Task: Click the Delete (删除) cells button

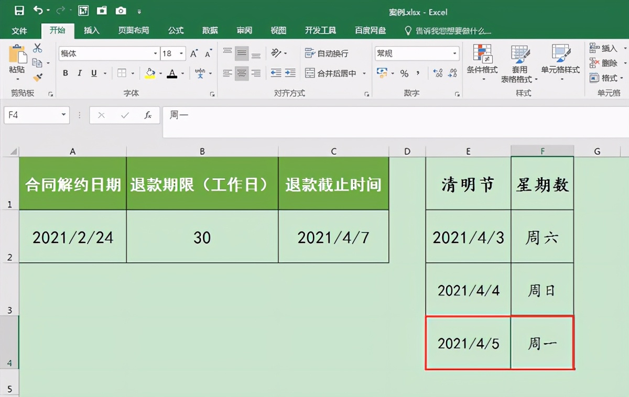Action: coord(604,63)
